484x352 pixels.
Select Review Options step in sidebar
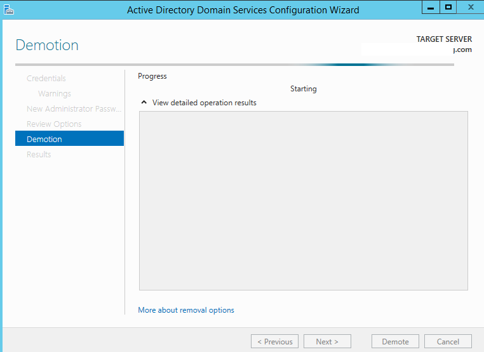point(54,124)
